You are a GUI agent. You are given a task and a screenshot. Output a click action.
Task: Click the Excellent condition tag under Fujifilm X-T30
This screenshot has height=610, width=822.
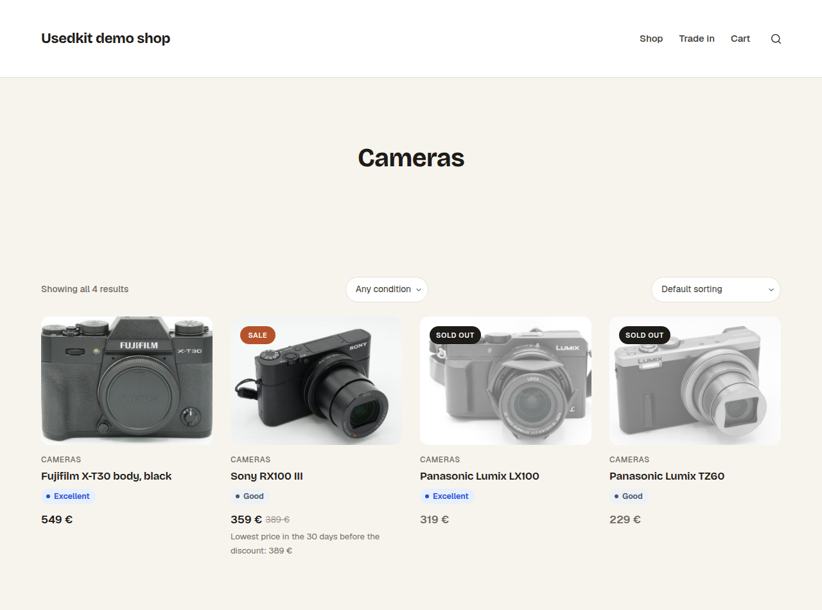pyautogui.click(x=68, y=496)
